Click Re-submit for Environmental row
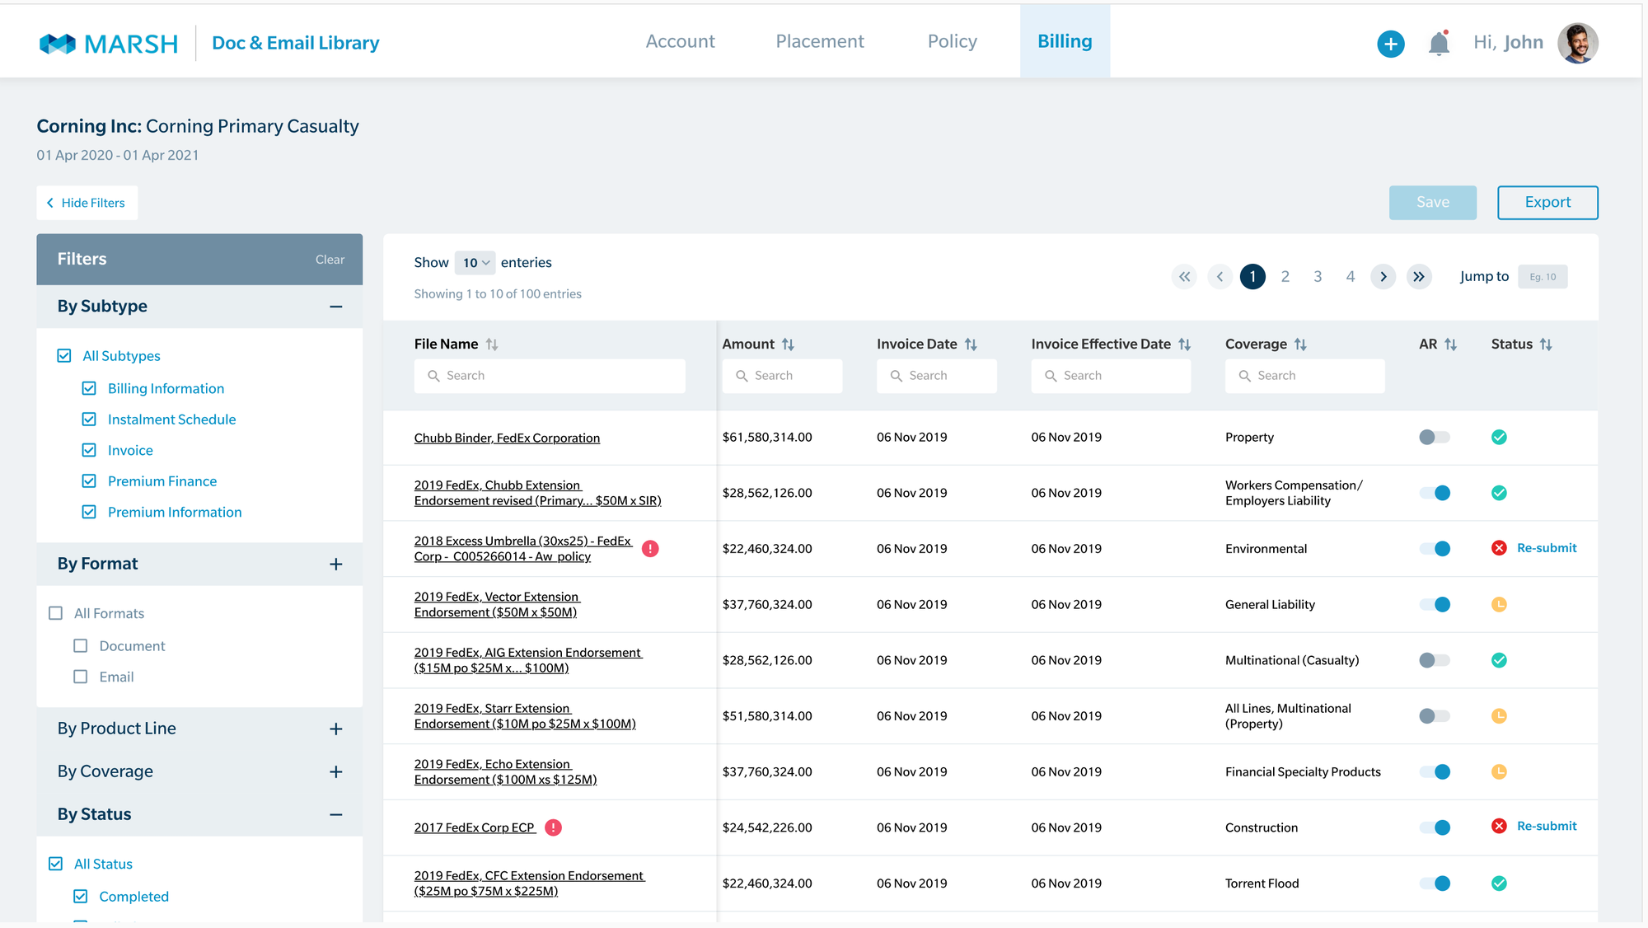 pos(1547,548)
